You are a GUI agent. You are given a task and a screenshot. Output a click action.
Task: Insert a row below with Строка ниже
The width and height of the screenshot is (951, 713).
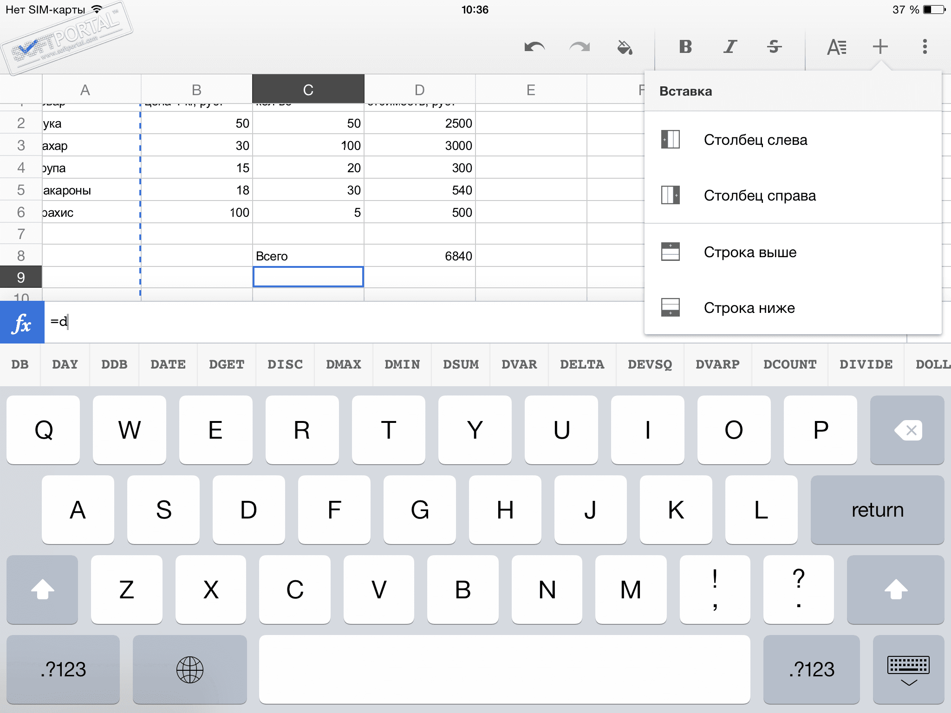(x=749, y=308)
